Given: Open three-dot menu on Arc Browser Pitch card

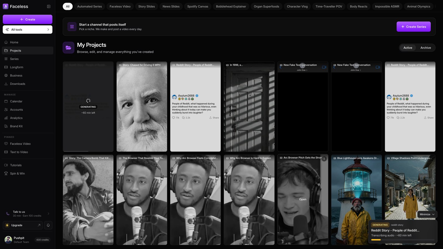Looking at the screenshot, I should (x=324, y=159).
